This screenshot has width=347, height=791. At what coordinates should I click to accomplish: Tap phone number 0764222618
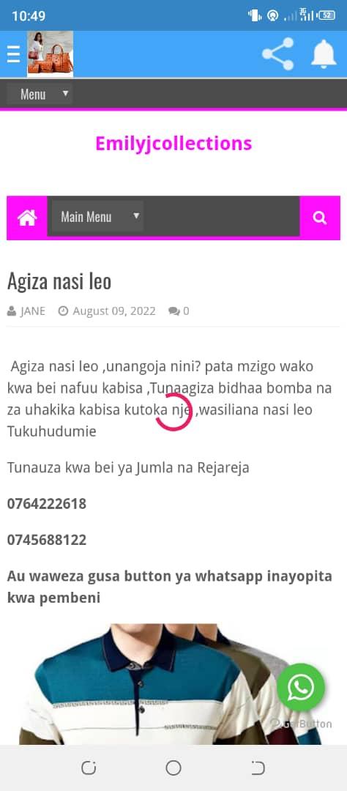point(47,503)
